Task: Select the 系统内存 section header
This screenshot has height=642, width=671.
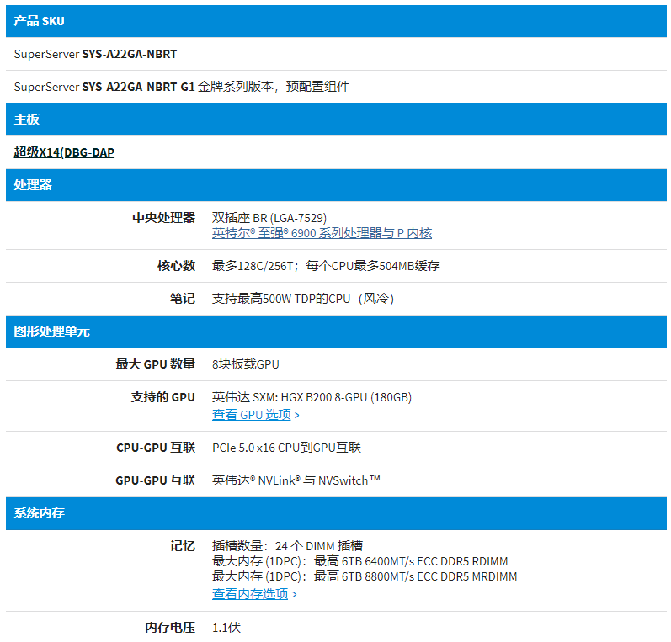Action: [336, 513]
